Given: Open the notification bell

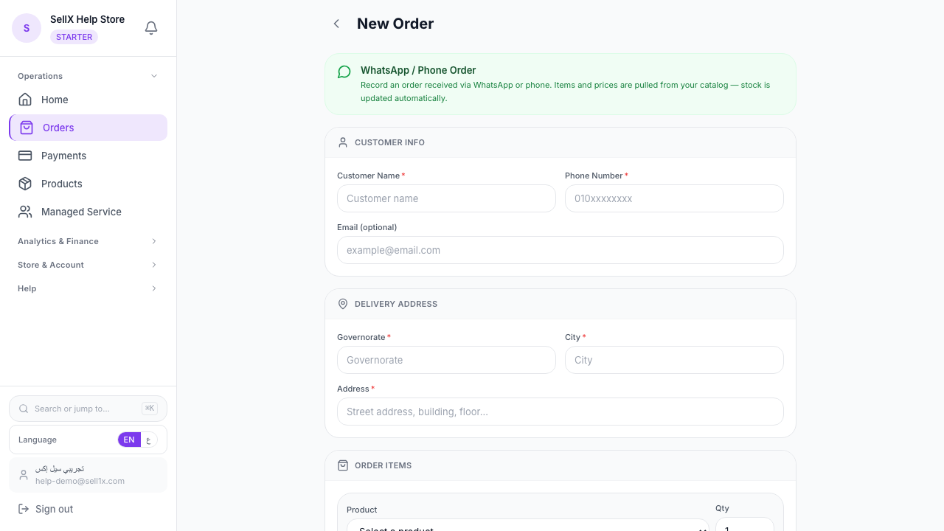Looking at the screenshot, I should coord(151,27).
